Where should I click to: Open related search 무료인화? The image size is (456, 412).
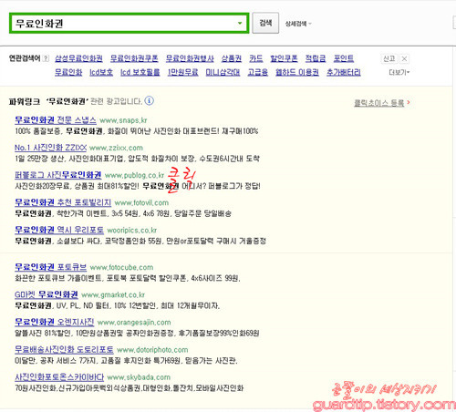point(68,72)
